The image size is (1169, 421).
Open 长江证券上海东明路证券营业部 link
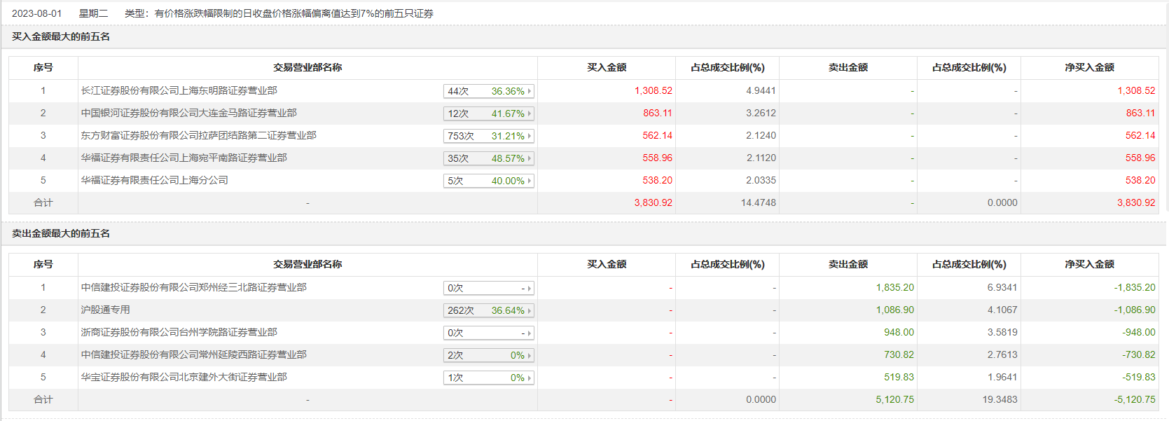tap(179, 90)
